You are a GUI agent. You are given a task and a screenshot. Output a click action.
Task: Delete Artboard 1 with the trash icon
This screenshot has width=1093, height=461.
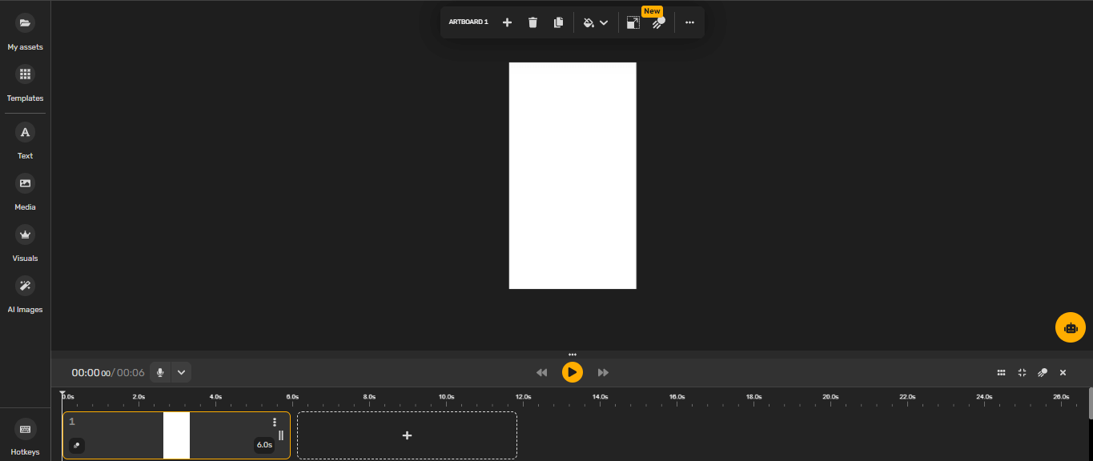click(532, 22)
